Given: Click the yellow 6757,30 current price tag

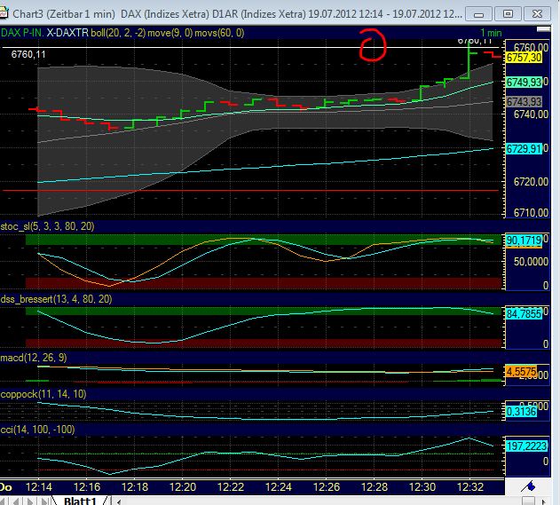Looking at the screenshot, I should pyautogui.click(x=524, y=57).
